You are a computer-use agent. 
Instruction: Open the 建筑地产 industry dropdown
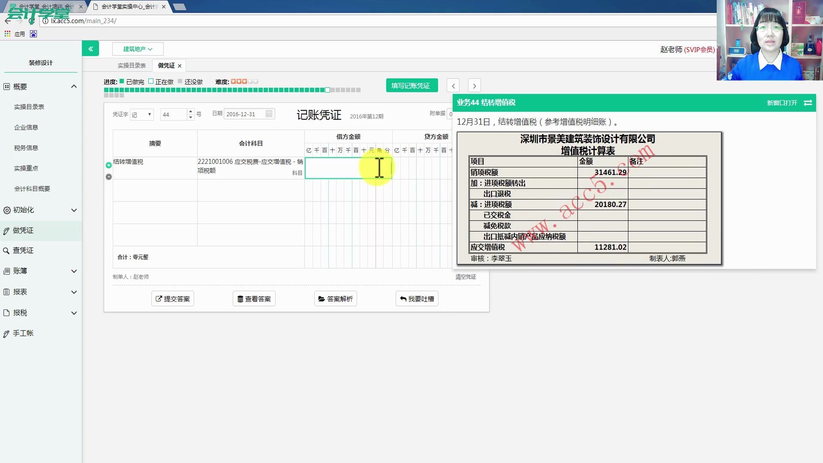click(x=138, y=49)
